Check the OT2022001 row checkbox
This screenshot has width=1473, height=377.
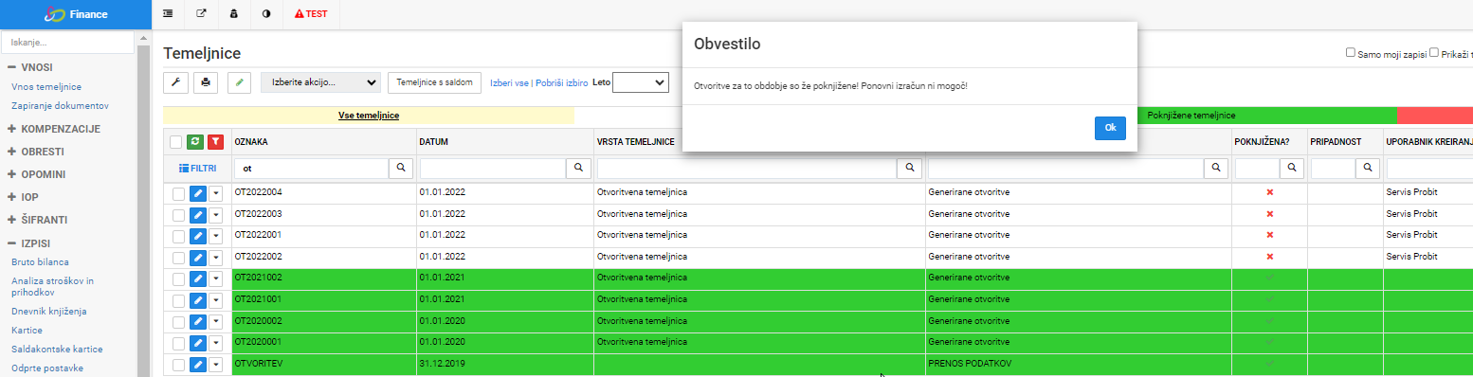(178, 236)
